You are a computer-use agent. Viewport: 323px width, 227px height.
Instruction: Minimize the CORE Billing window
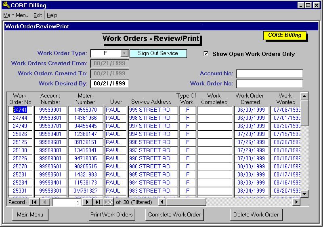[x=301, y=5]
